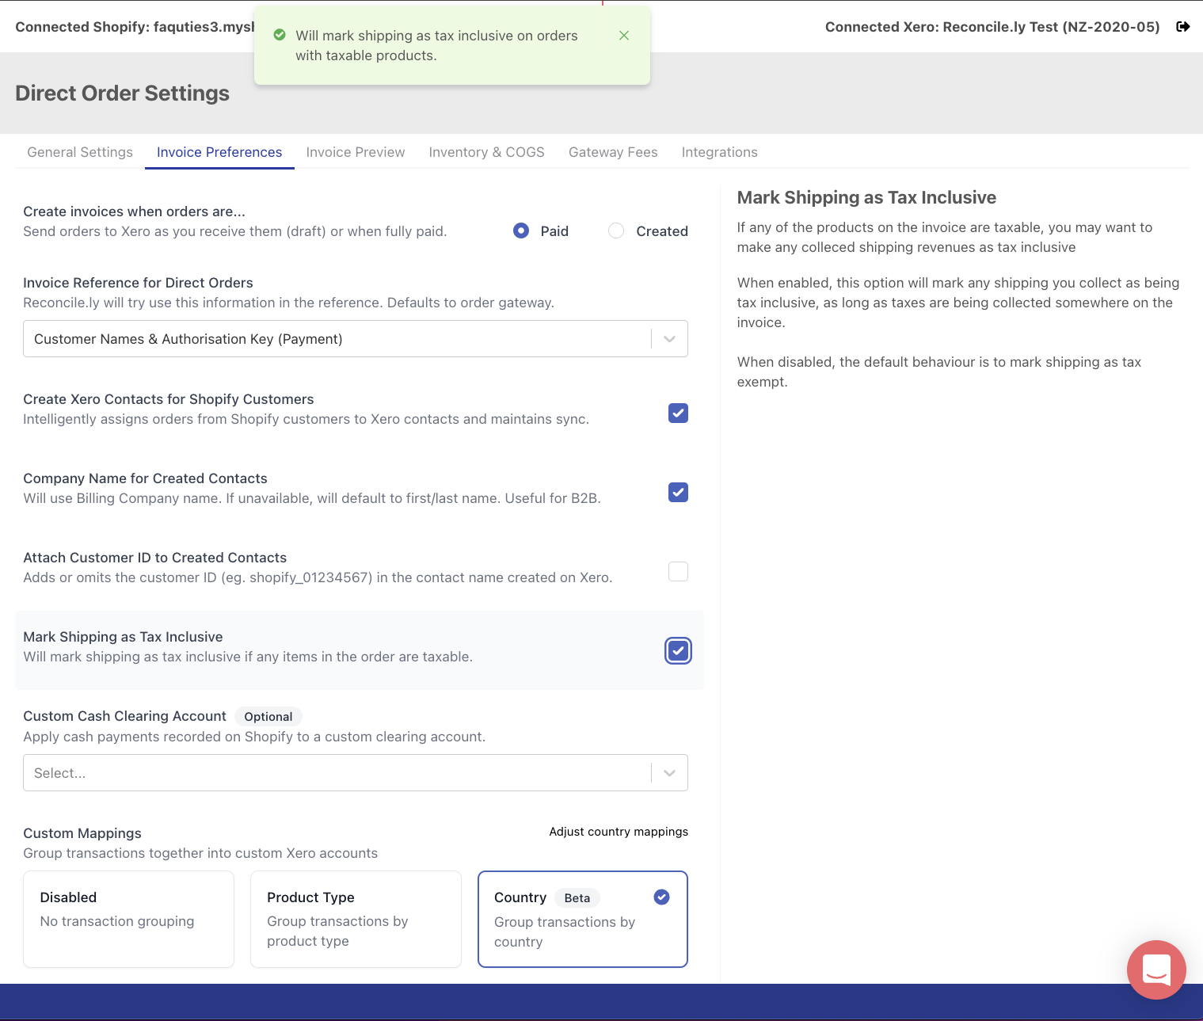
Task: Click the Connected Shopify store name
Action: [x=127, y=26]
